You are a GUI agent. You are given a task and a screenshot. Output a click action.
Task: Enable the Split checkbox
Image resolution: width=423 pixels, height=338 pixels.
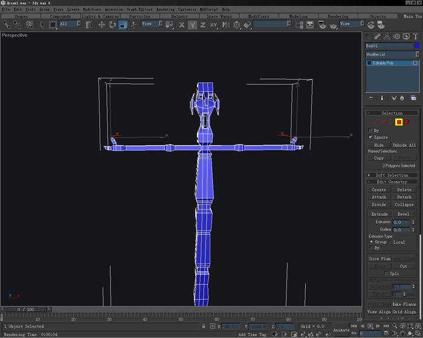point(386,273)
